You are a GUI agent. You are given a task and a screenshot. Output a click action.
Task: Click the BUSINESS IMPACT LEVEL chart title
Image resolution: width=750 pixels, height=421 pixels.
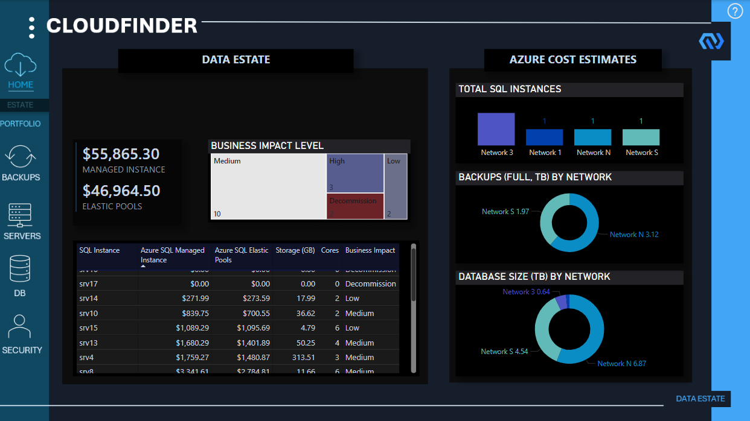268,146
